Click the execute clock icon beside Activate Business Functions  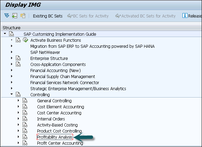(x=25, y=40)
